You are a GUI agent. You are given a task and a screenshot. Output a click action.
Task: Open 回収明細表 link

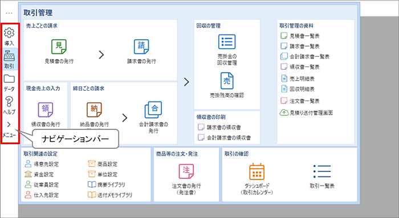click(298, 89)
